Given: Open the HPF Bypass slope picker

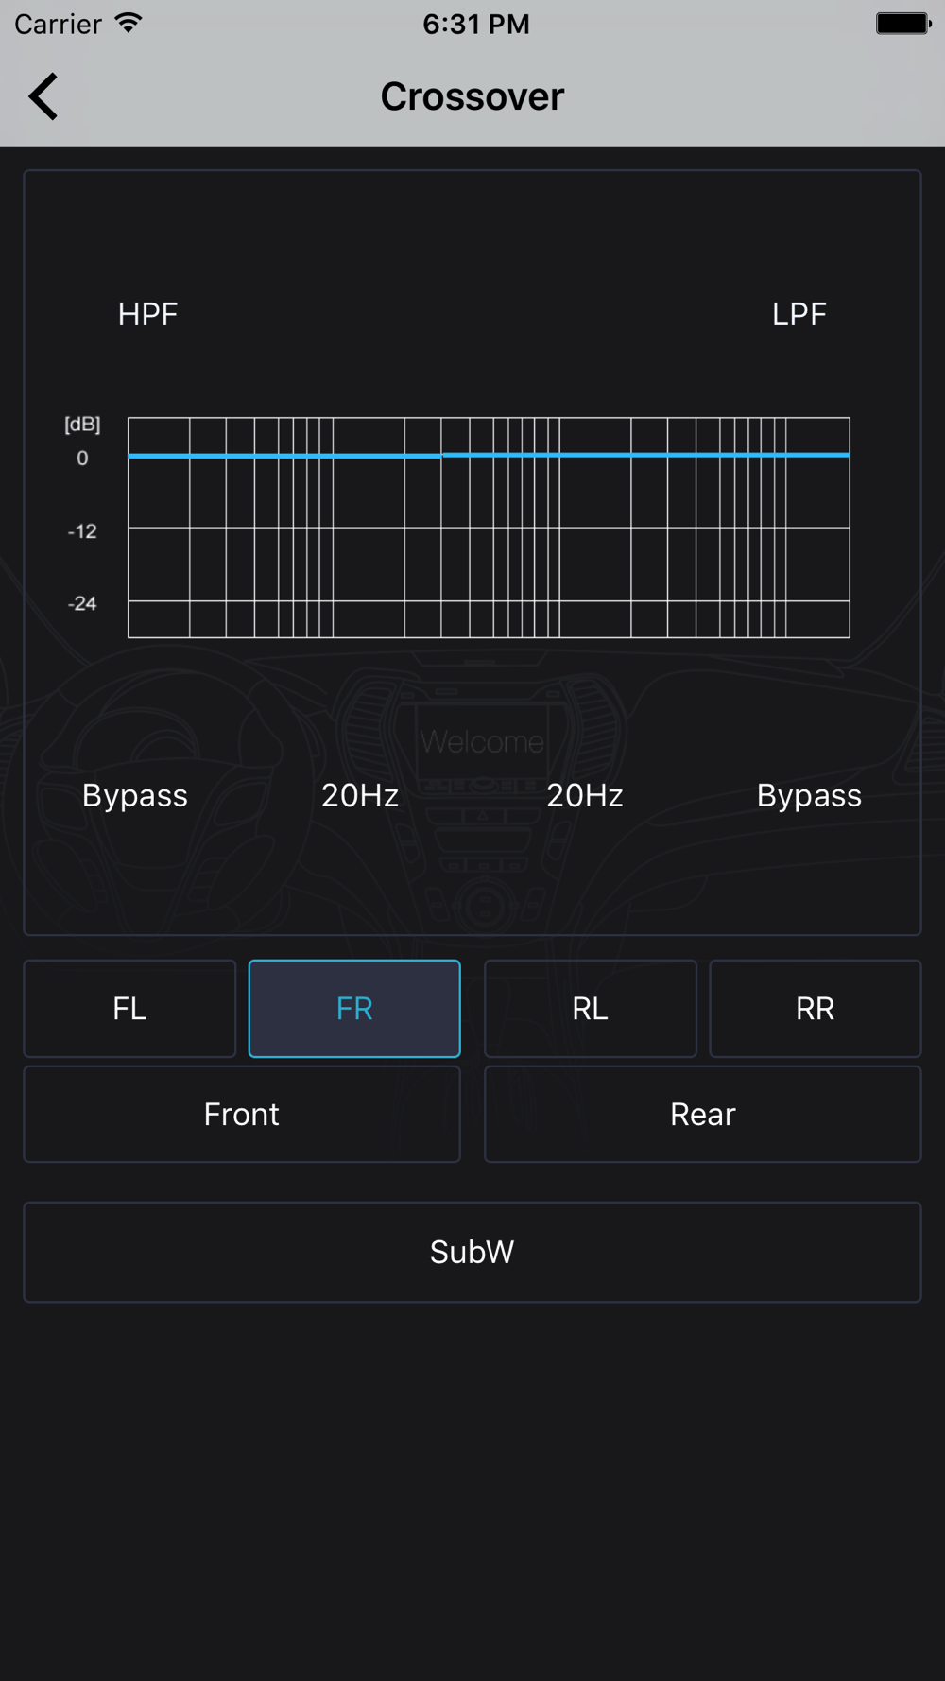Looking at the screenshot, I should [135, 796].
